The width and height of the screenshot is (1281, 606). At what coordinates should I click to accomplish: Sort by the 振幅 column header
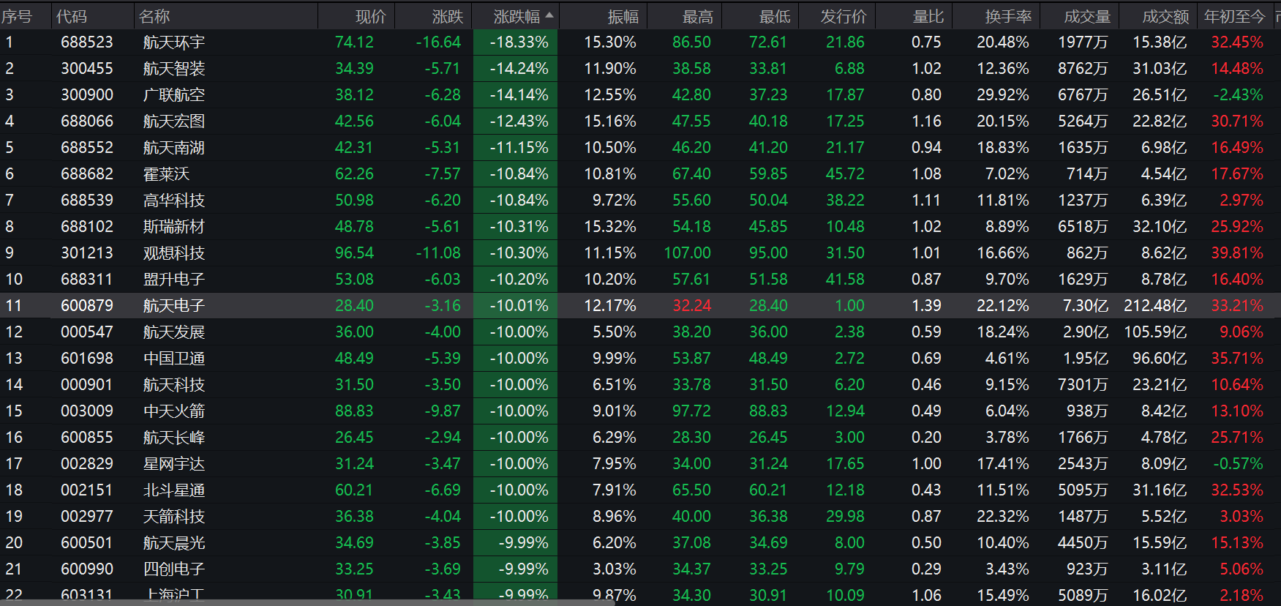pyautogui.click(x=623, y=16)
